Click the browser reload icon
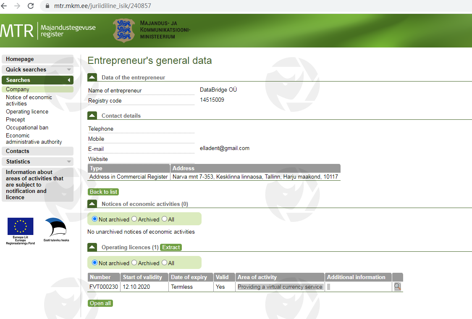472x319 pixels. click(31, 6)
